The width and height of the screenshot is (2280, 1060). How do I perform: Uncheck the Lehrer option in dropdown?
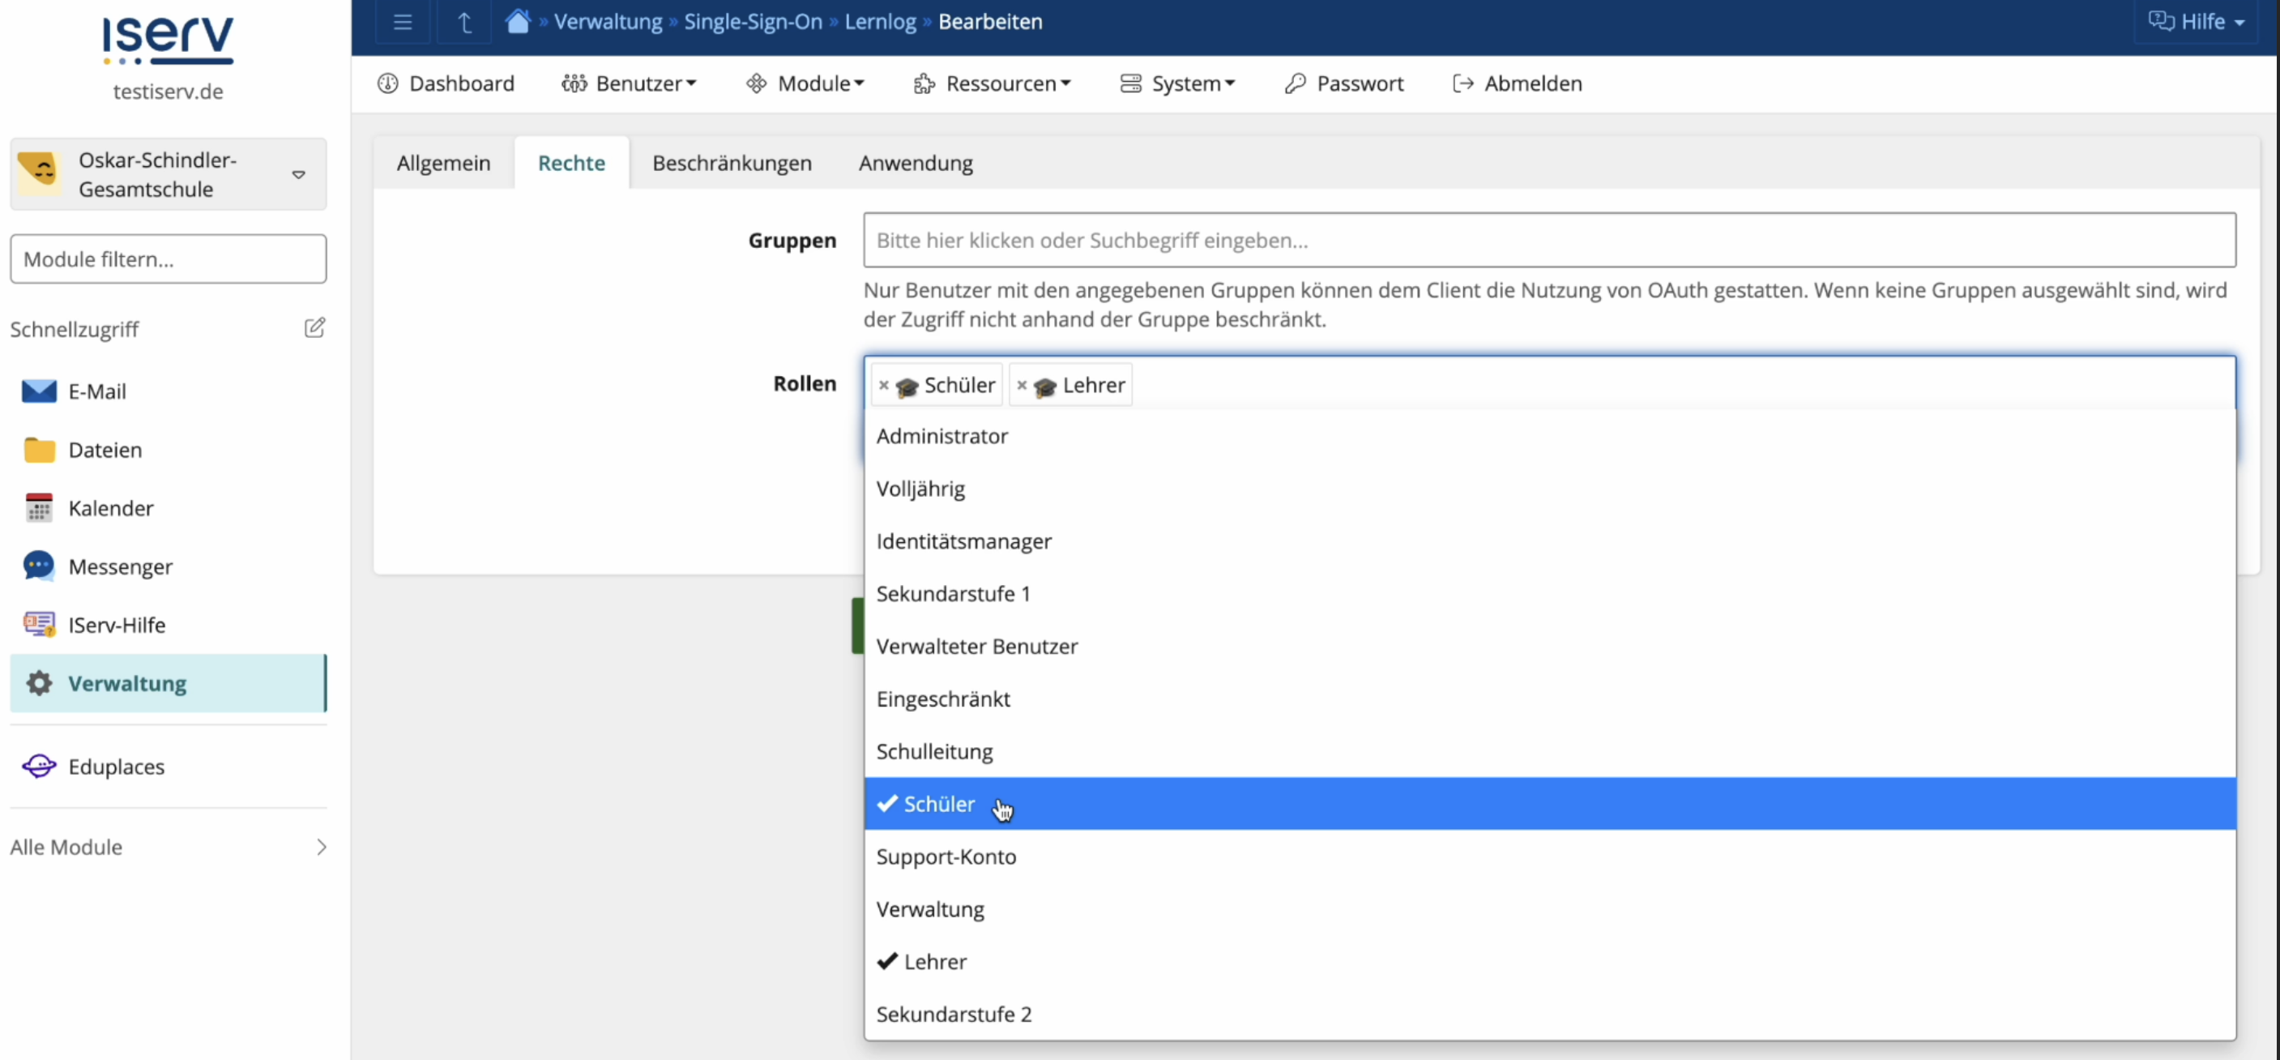point(935,962)
